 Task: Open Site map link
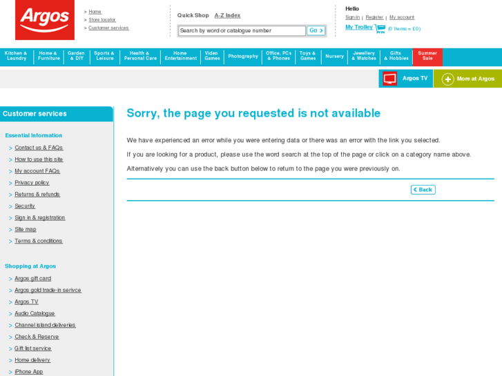point(26,230)
